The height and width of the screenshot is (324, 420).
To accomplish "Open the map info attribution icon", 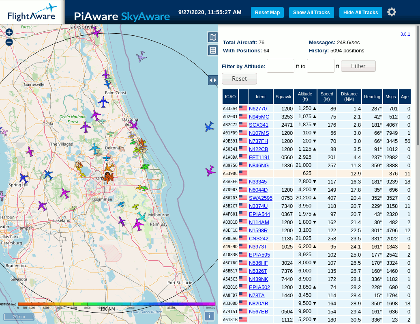I will pyautogui.click(x=210, y=316).
